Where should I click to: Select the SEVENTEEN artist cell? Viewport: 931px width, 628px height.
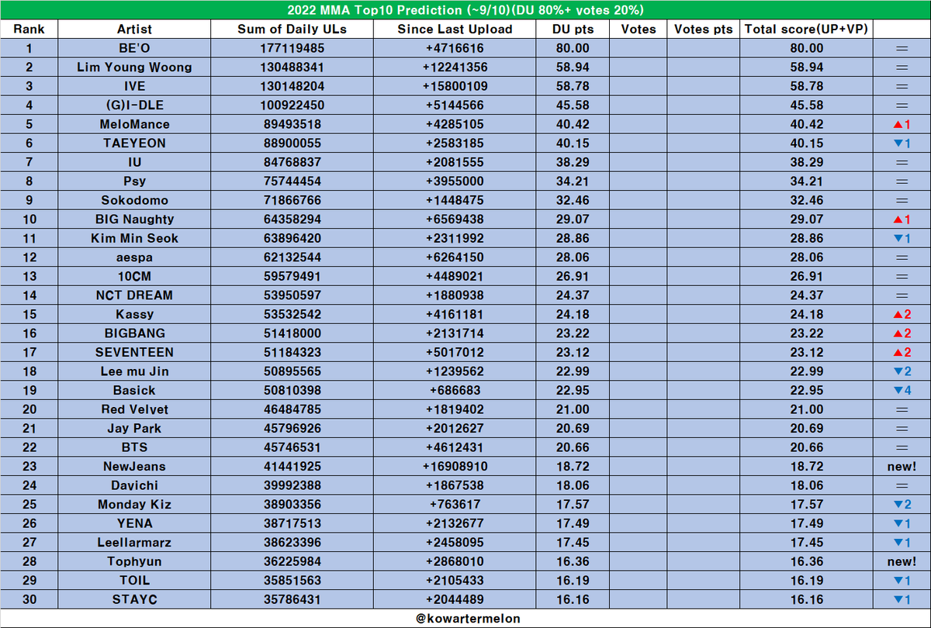134,352
